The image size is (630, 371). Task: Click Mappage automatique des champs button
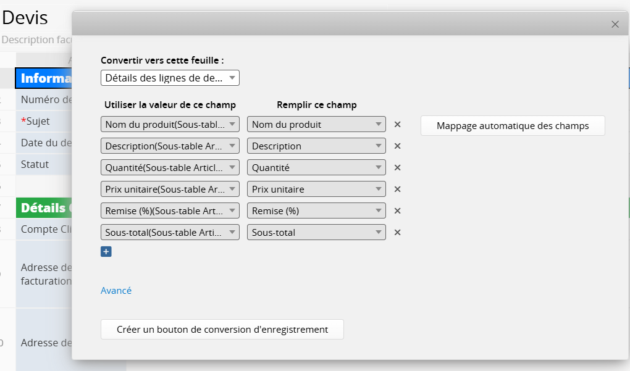pos(513,126)
